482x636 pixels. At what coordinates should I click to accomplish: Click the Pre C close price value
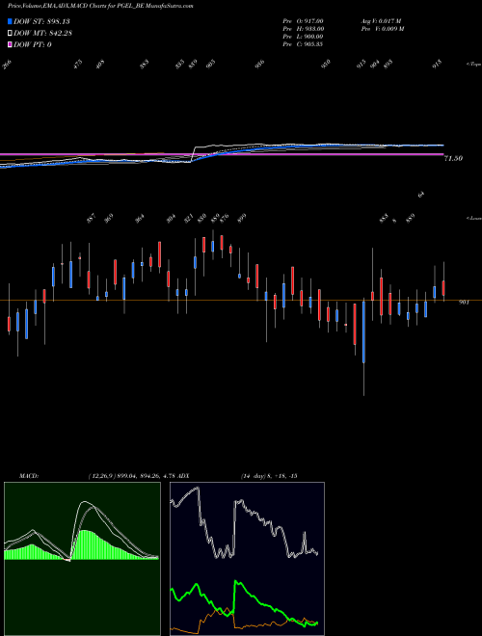click(x=303, y=44)
